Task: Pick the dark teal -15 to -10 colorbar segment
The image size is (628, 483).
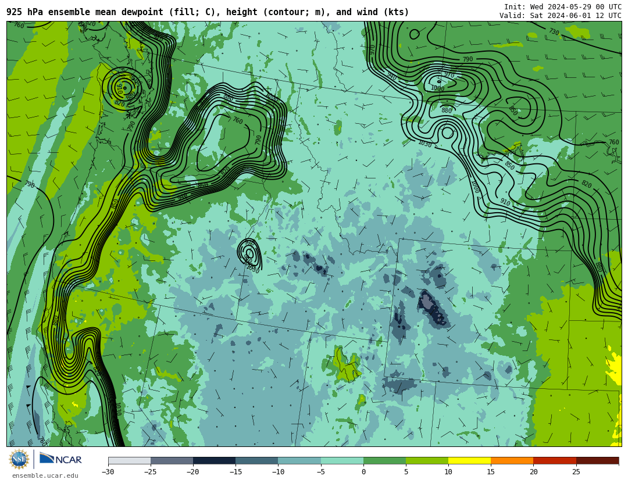Action: (257, 460)
